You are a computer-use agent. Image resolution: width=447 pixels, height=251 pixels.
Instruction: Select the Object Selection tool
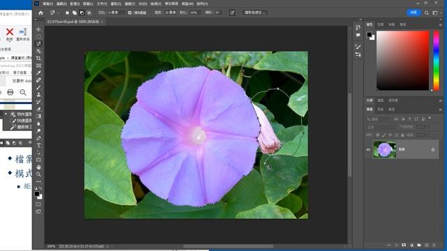click(38, 51)
